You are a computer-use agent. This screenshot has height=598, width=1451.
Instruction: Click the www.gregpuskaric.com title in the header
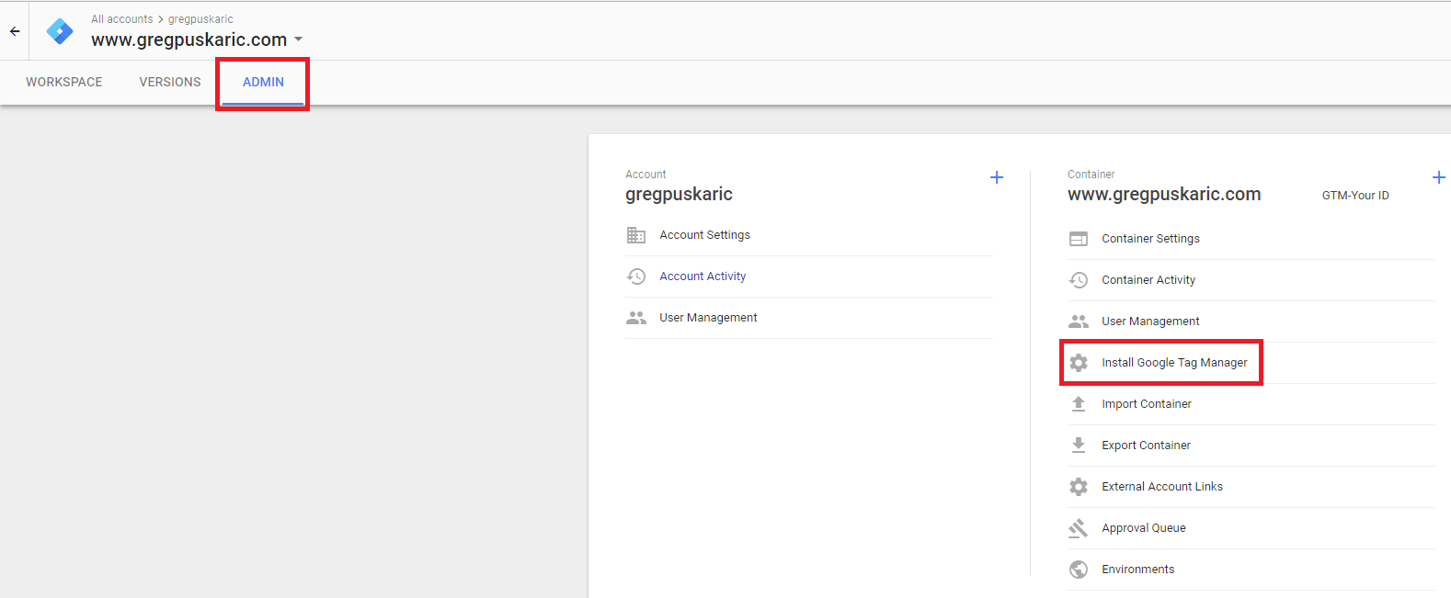click(189, 39)
